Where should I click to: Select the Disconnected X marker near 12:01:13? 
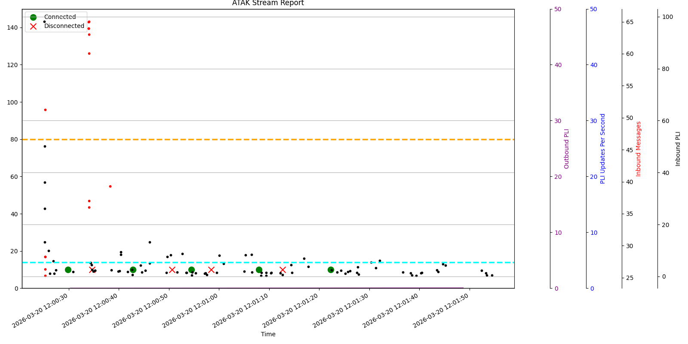click(x=283, y=270)
